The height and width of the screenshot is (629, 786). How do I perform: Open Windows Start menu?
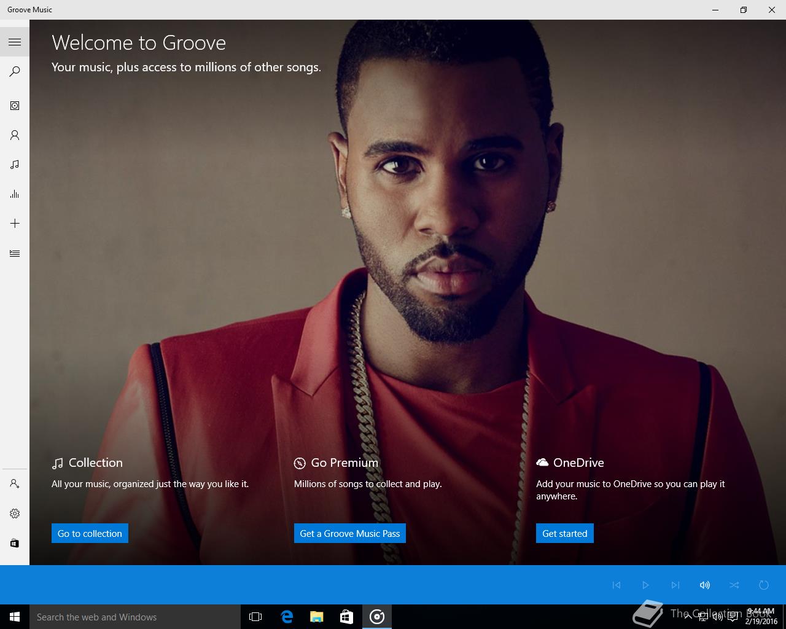pos(15,617)
